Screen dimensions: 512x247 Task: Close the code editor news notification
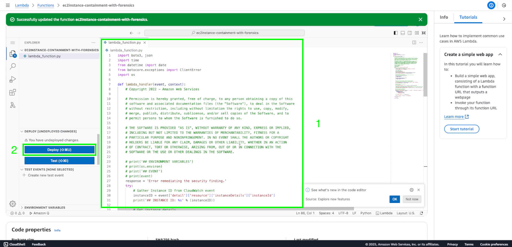[419, 190]
